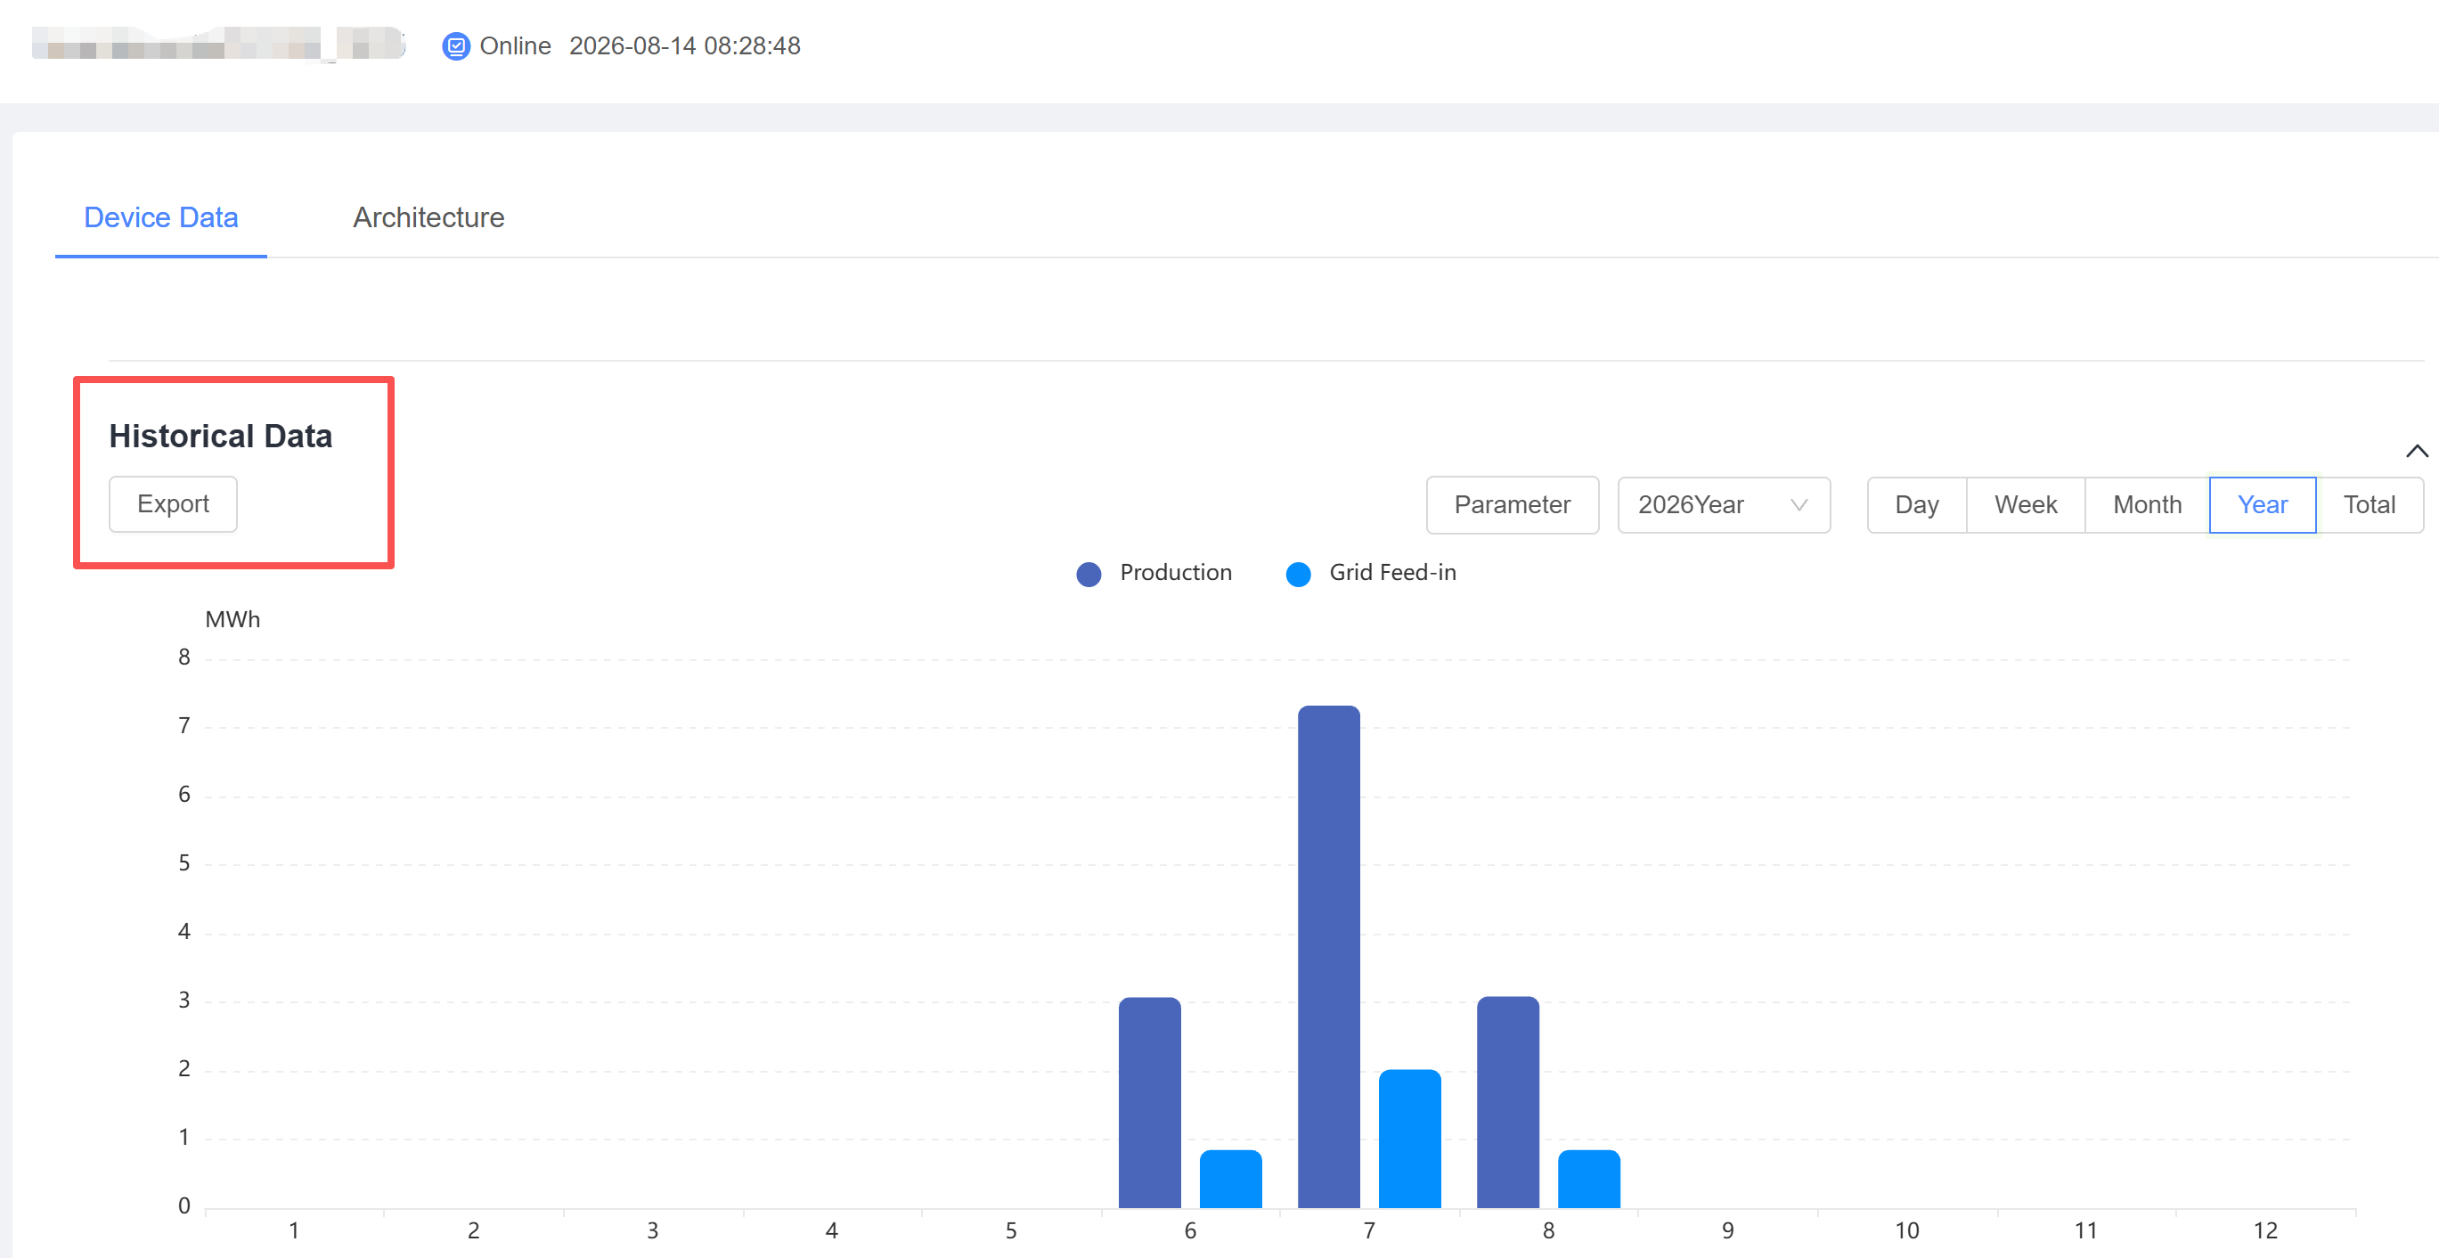The height and width of the screenshot is (1258, 2439).
Task: Click the Export button
Action: point(174,504)
